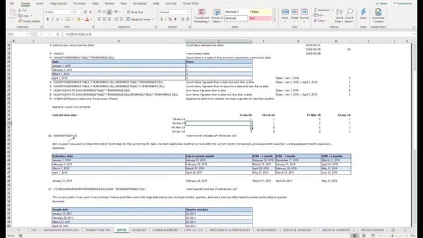Viewport: 423px width, 238px height.
Task: Click the Orientation text angle icon
Action: [116, 12]
